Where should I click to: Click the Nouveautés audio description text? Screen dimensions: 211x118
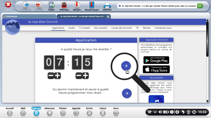click(x=156, y=87)
